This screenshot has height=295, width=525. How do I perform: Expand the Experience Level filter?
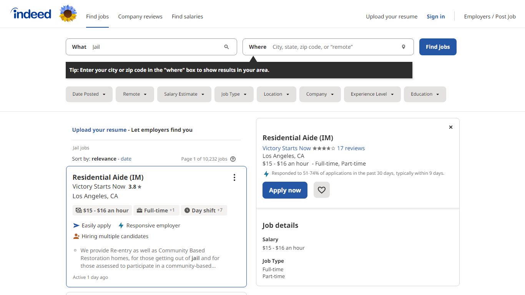[x=372, y=94]
